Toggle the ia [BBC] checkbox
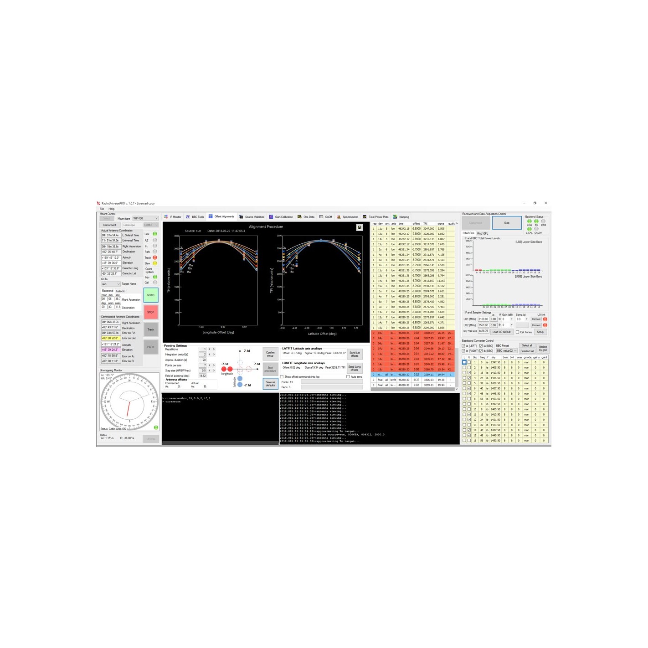This screenshot has width=648, height=648. click(481, 346)
